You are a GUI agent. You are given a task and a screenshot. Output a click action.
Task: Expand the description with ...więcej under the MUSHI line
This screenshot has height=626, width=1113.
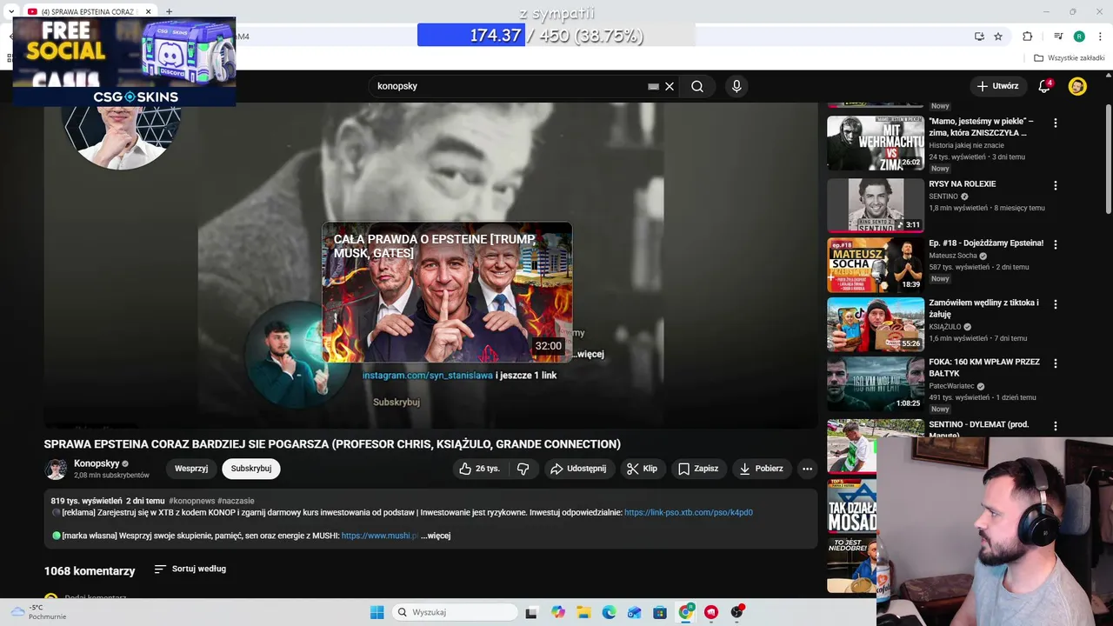click(x=436, y=536)
